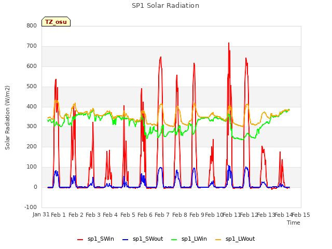
Task: Toggle the sp1_LWin legend entry
Action: coord(189,239)
